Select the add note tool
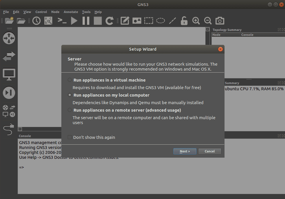Screen dimensions: 285x199 coord(125,21)
